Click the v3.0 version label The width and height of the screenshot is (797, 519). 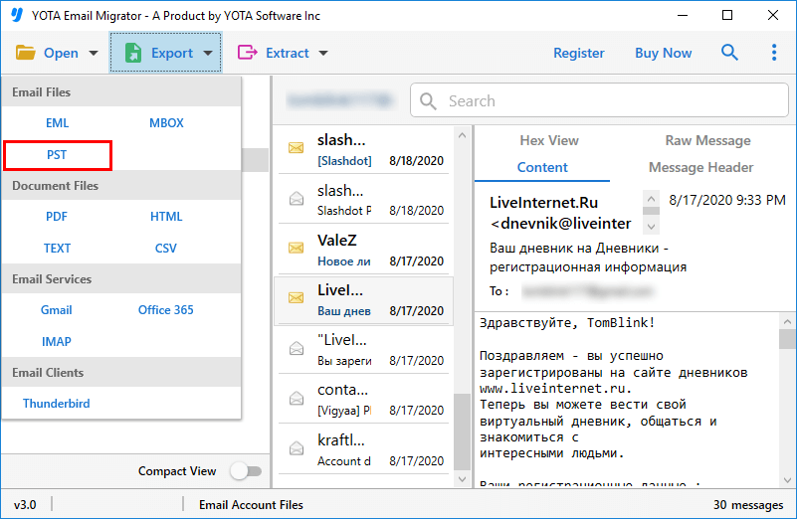[x=25, y=504]
